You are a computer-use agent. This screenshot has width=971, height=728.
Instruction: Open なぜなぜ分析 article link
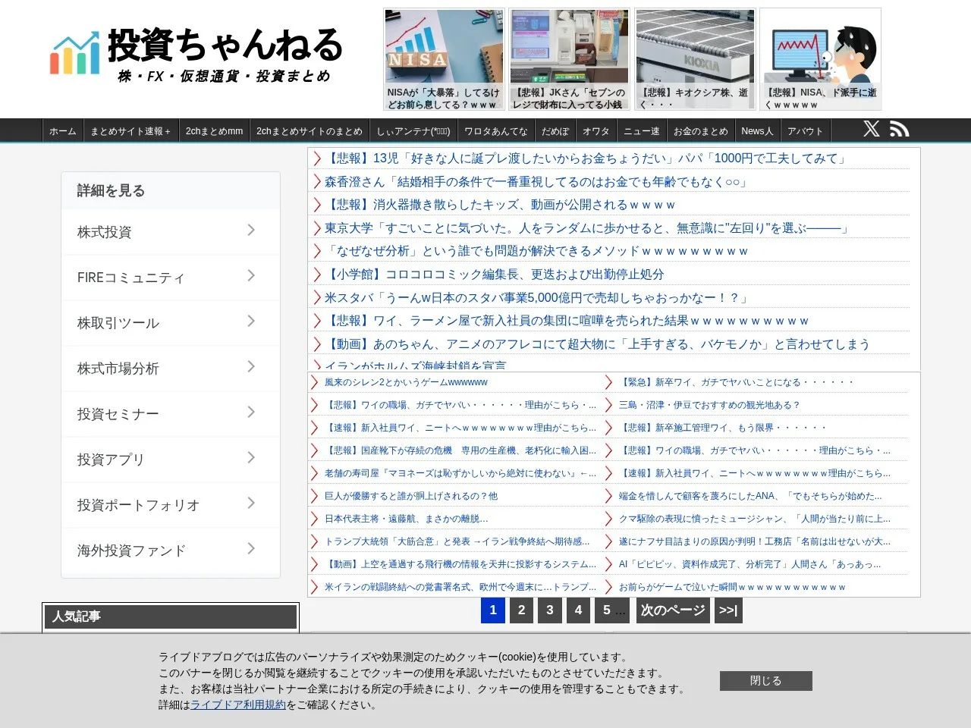[537, 251]
